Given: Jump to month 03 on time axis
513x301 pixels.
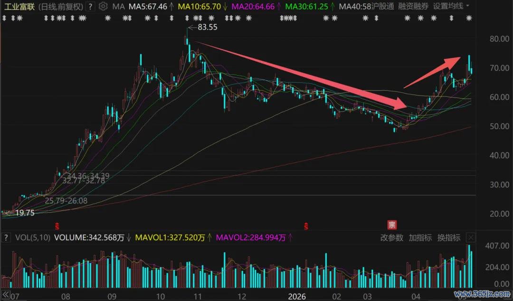Looking at the screenshot, I should (x=367, y=297).
